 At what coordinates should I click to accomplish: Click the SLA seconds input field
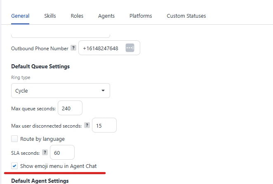coord(62,152)
